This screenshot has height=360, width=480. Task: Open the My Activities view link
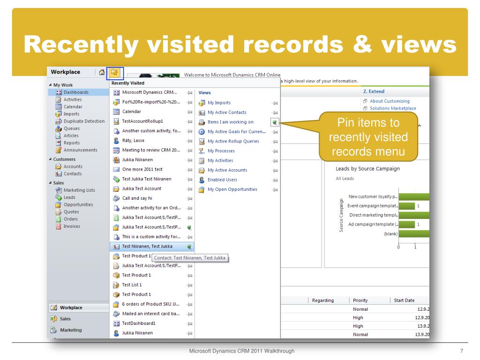pyautogui.click(x=220, y=160)
